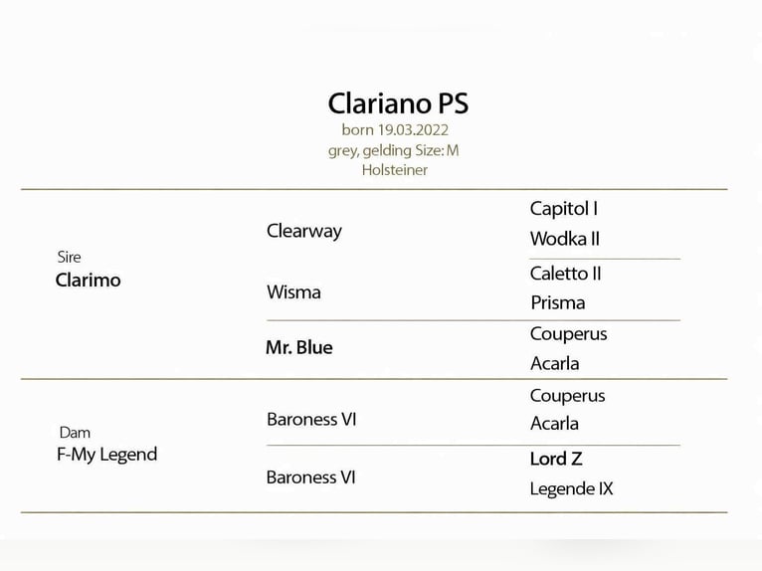Image resolution: width=762 pixels, height=571 pixels.
Task: Open the sire name Clarimo
Action: click(89, 281)
